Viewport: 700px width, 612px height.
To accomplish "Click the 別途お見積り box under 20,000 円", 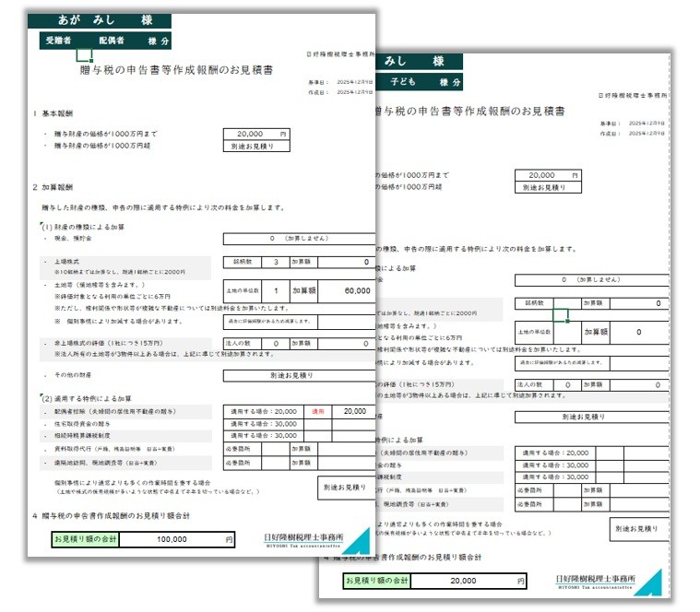I will click(x=250, y=146).
